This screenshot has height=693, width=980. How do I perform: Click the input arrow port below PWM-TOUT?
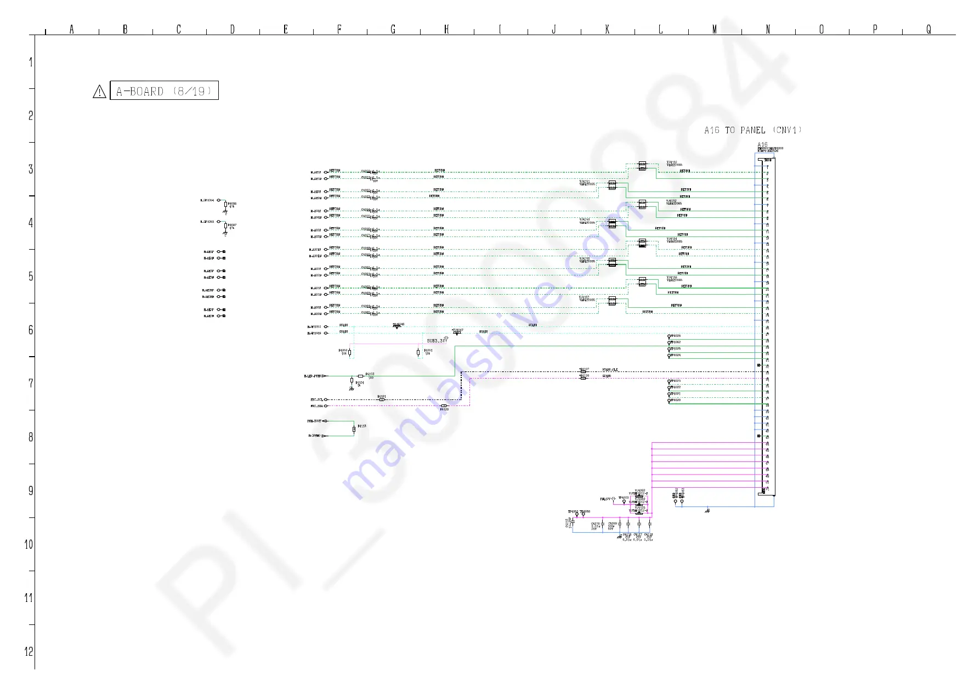pyautogui.click(x=325, y=436)
